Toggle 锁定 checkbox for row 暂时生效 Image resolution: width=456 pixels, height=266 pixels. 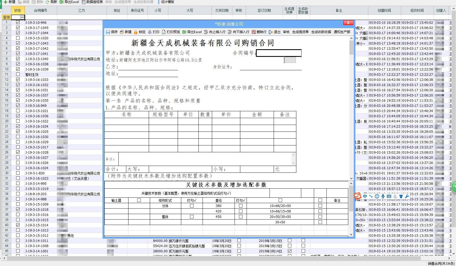pos(18,74)
